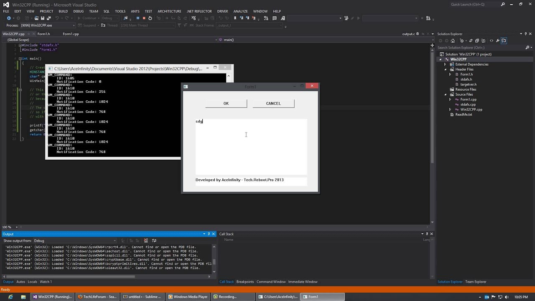535x301 pixels.
Task: Open TechLifeForum Firefox taskbar button
Action: [97, 297]
